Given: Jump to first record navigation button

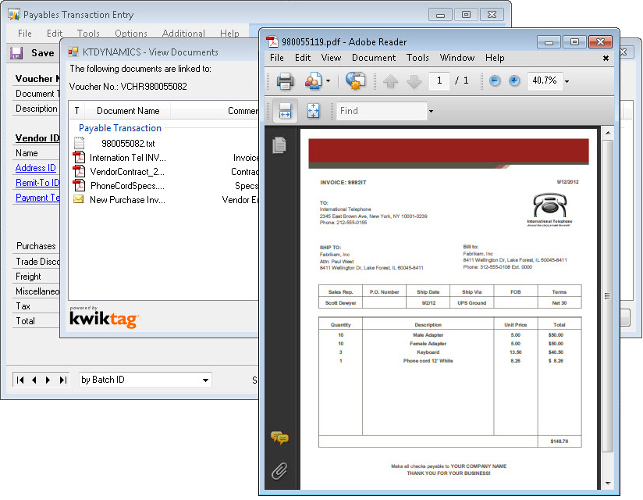Looking at the screenshot, I should (20, 380).
